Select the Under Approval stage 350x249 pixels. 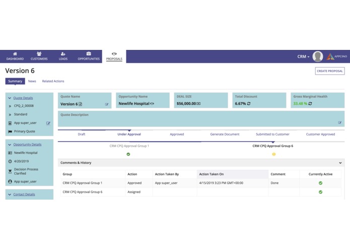[129, 134]
